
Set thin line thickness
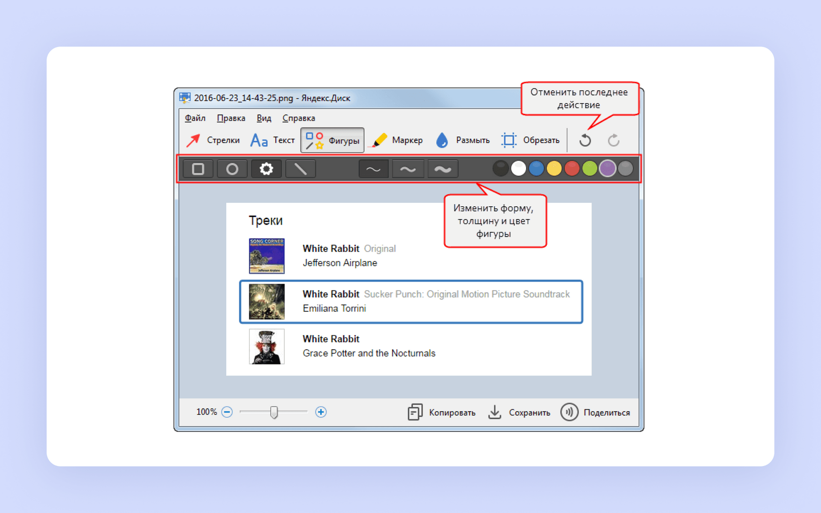374,169
